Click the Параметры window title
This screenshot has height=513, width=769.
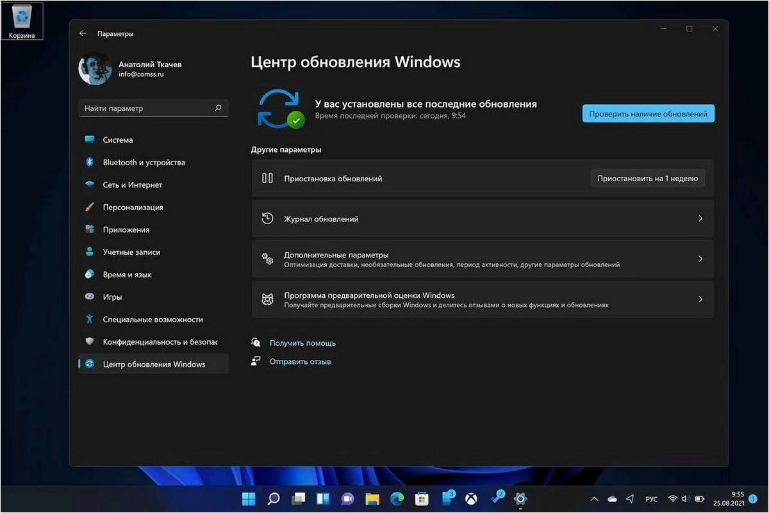pyautogui.click(x=115, y=33)
